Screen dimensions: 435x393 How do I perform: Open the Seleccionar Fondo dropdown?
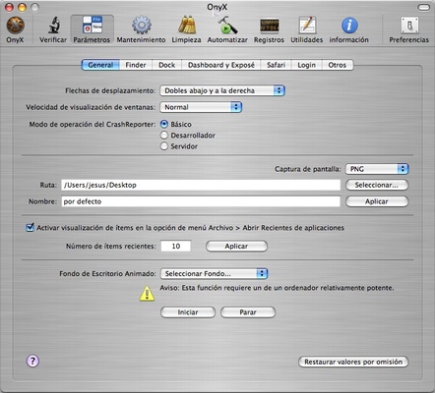pyautogui.click(x=214, y=273)
